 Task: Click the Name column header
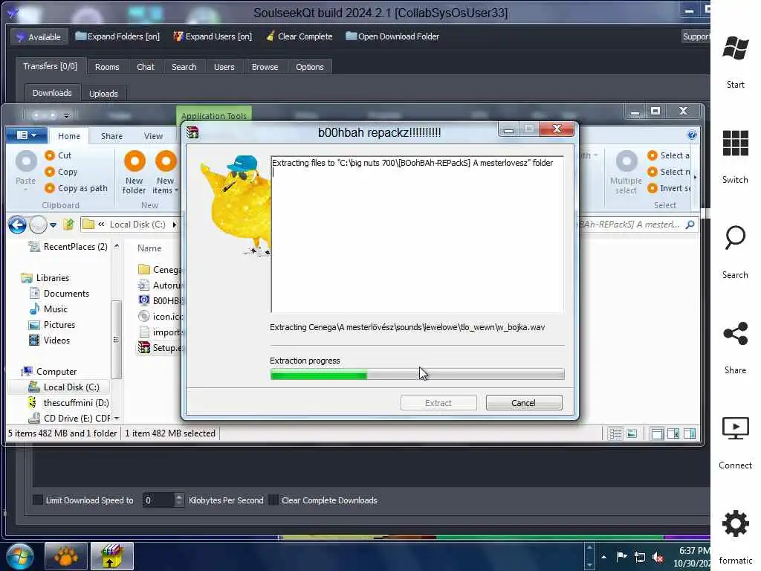[x=149, y=248]
